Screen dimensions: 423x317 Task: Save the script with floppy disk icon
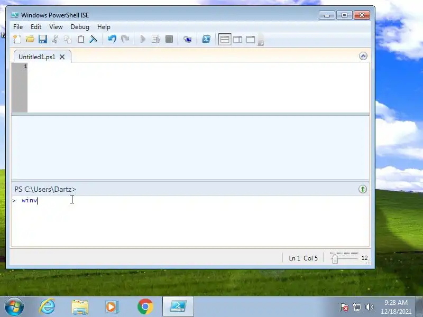coord(43,39)
